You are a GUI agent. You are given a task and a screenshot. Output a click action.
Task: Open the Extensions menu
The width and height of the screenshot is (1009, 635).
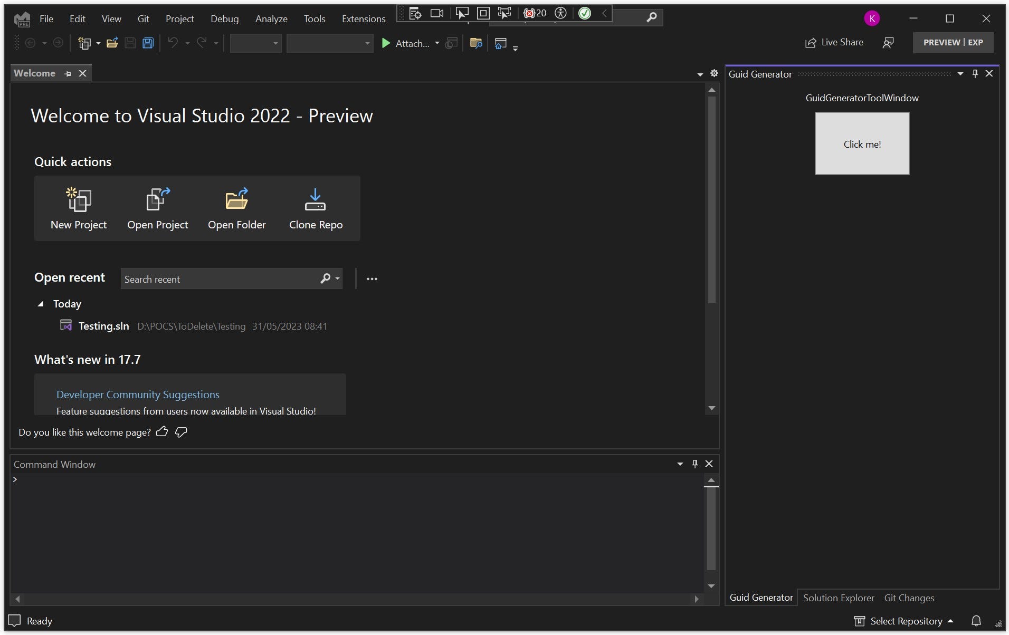pos(364,18)
